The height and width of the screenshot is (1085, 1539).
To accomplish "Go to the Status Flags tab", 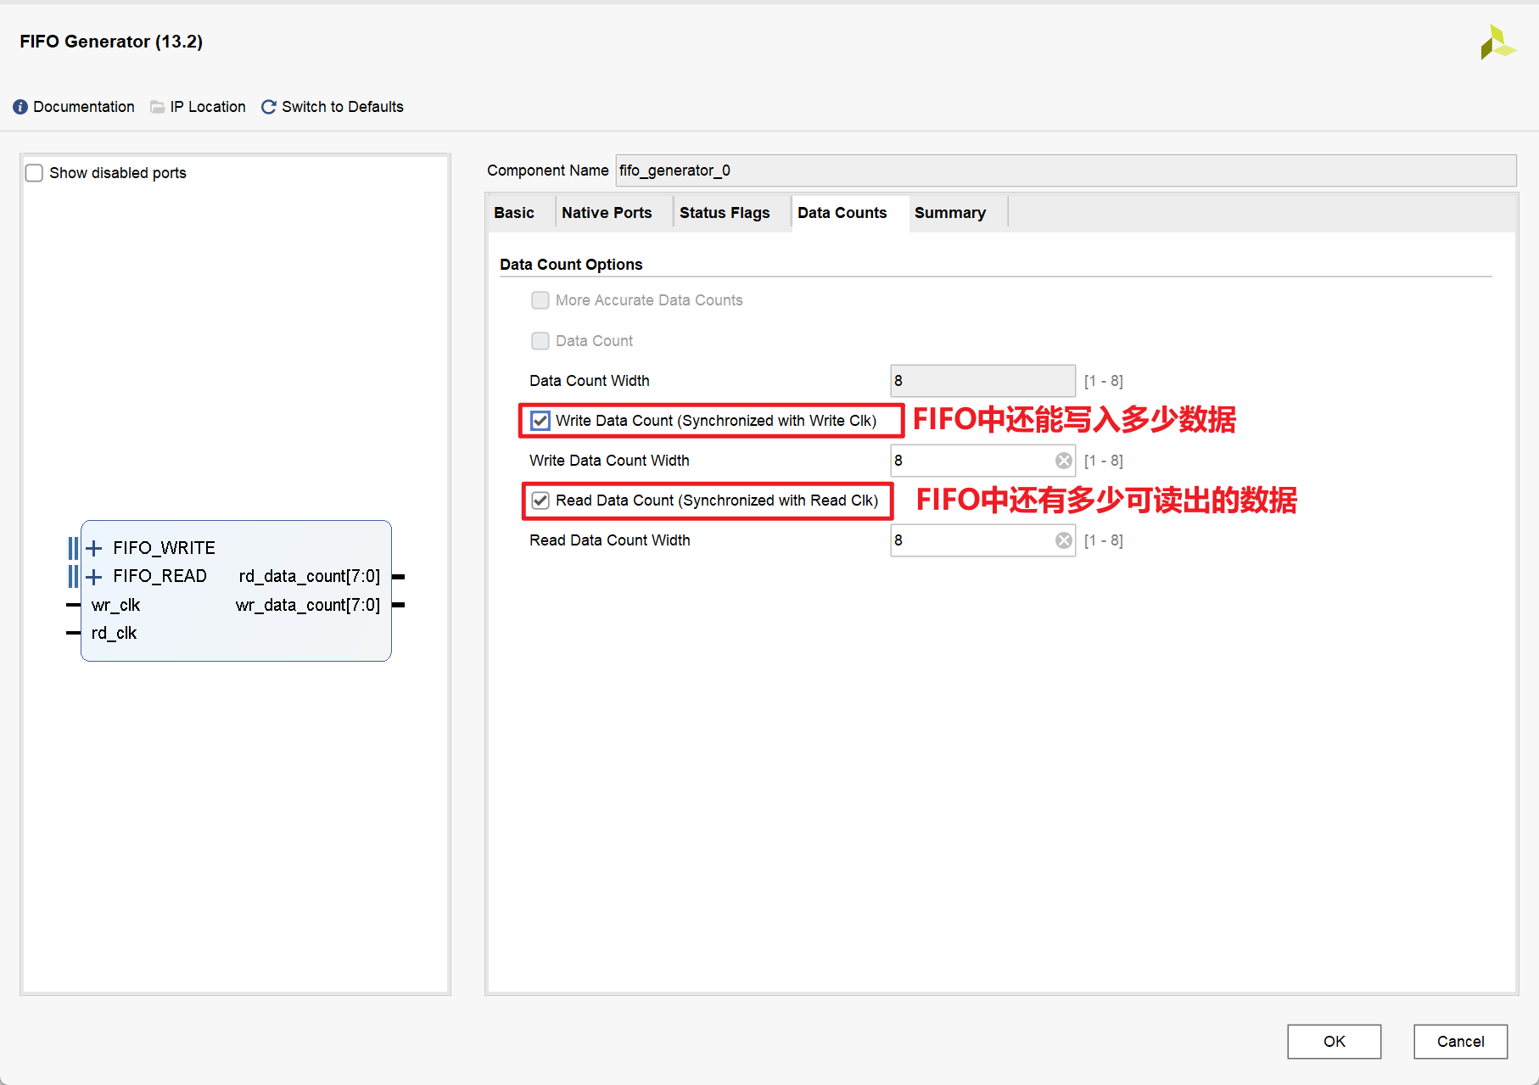I will coord(725,213).
